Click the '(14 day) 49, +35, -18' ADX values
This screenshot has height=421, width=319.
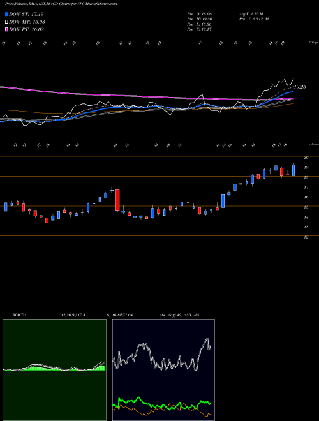coord(179,315)
